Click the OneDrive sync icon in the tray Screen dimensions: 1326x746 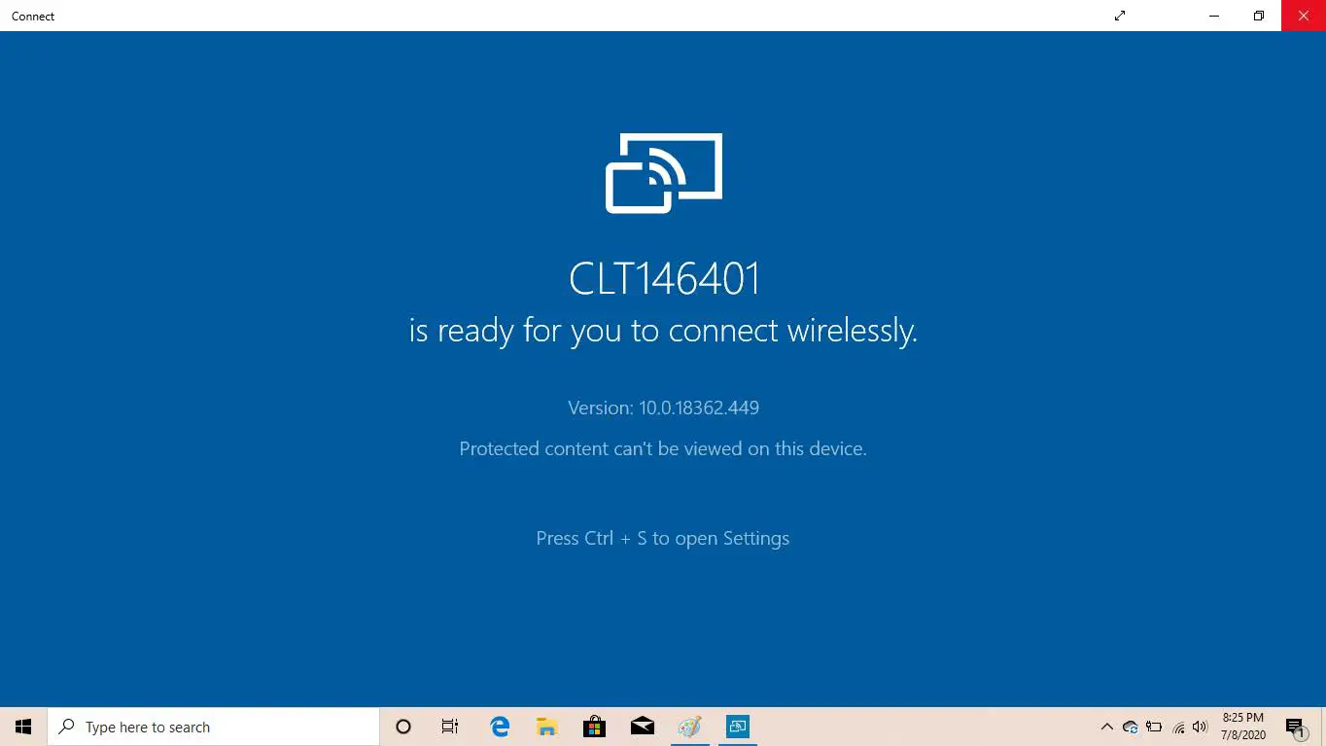click(1131, 727)
